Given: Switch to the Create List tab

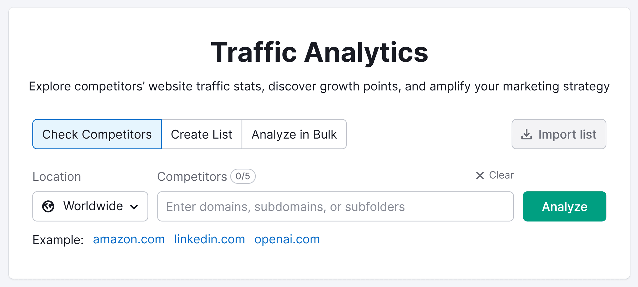Looking at the screenshot, I should click(202, 134).
